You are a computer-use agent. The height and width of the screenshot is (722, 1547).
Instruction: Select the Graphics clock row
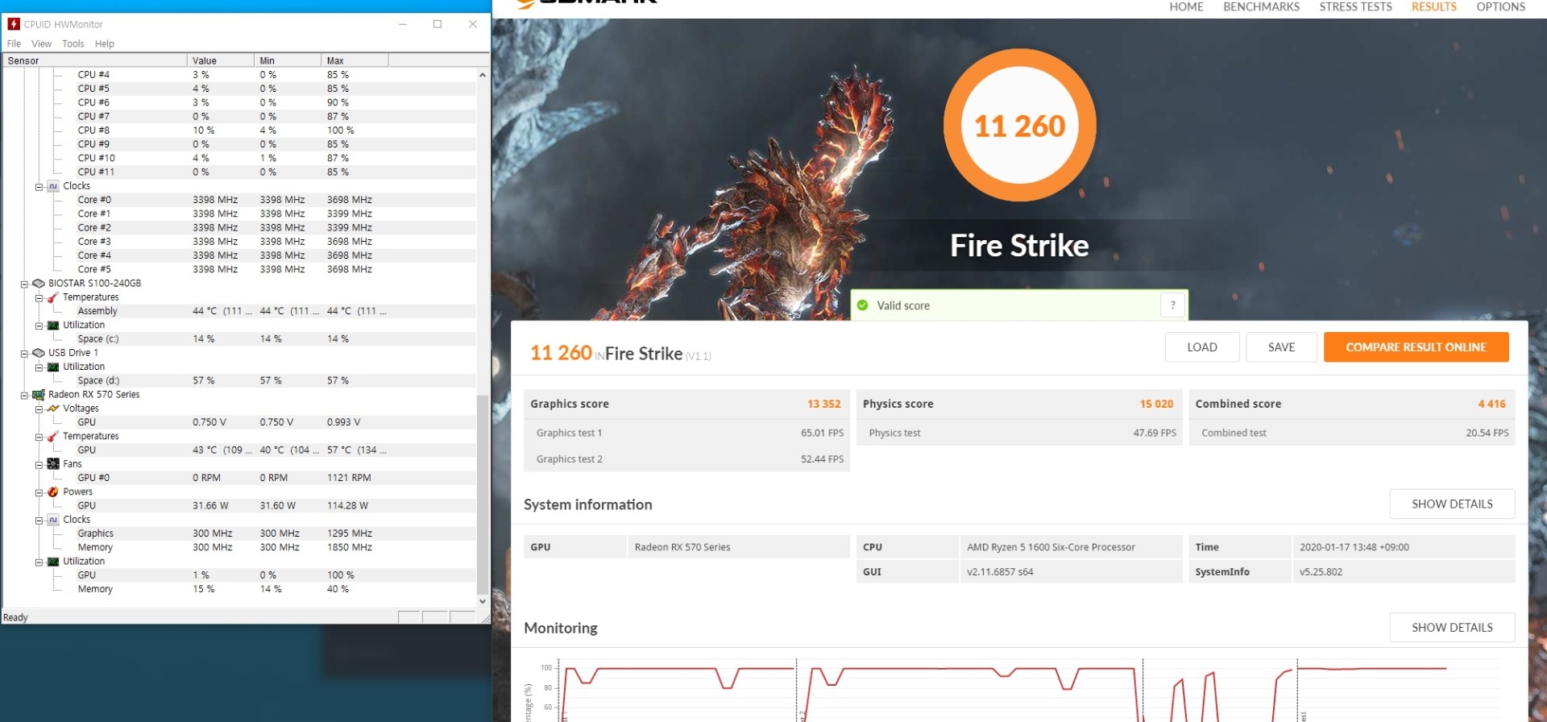coord(240,533)
